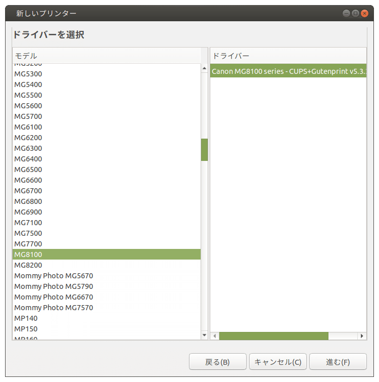Select the MG7500 model
Viewport: 379px width, 382px height.
[x=107, y=233]
